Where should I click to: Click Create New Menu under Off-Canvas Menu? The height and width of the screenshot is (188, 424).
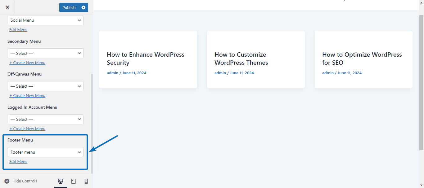pyautogui.click(x=27, y=95)
